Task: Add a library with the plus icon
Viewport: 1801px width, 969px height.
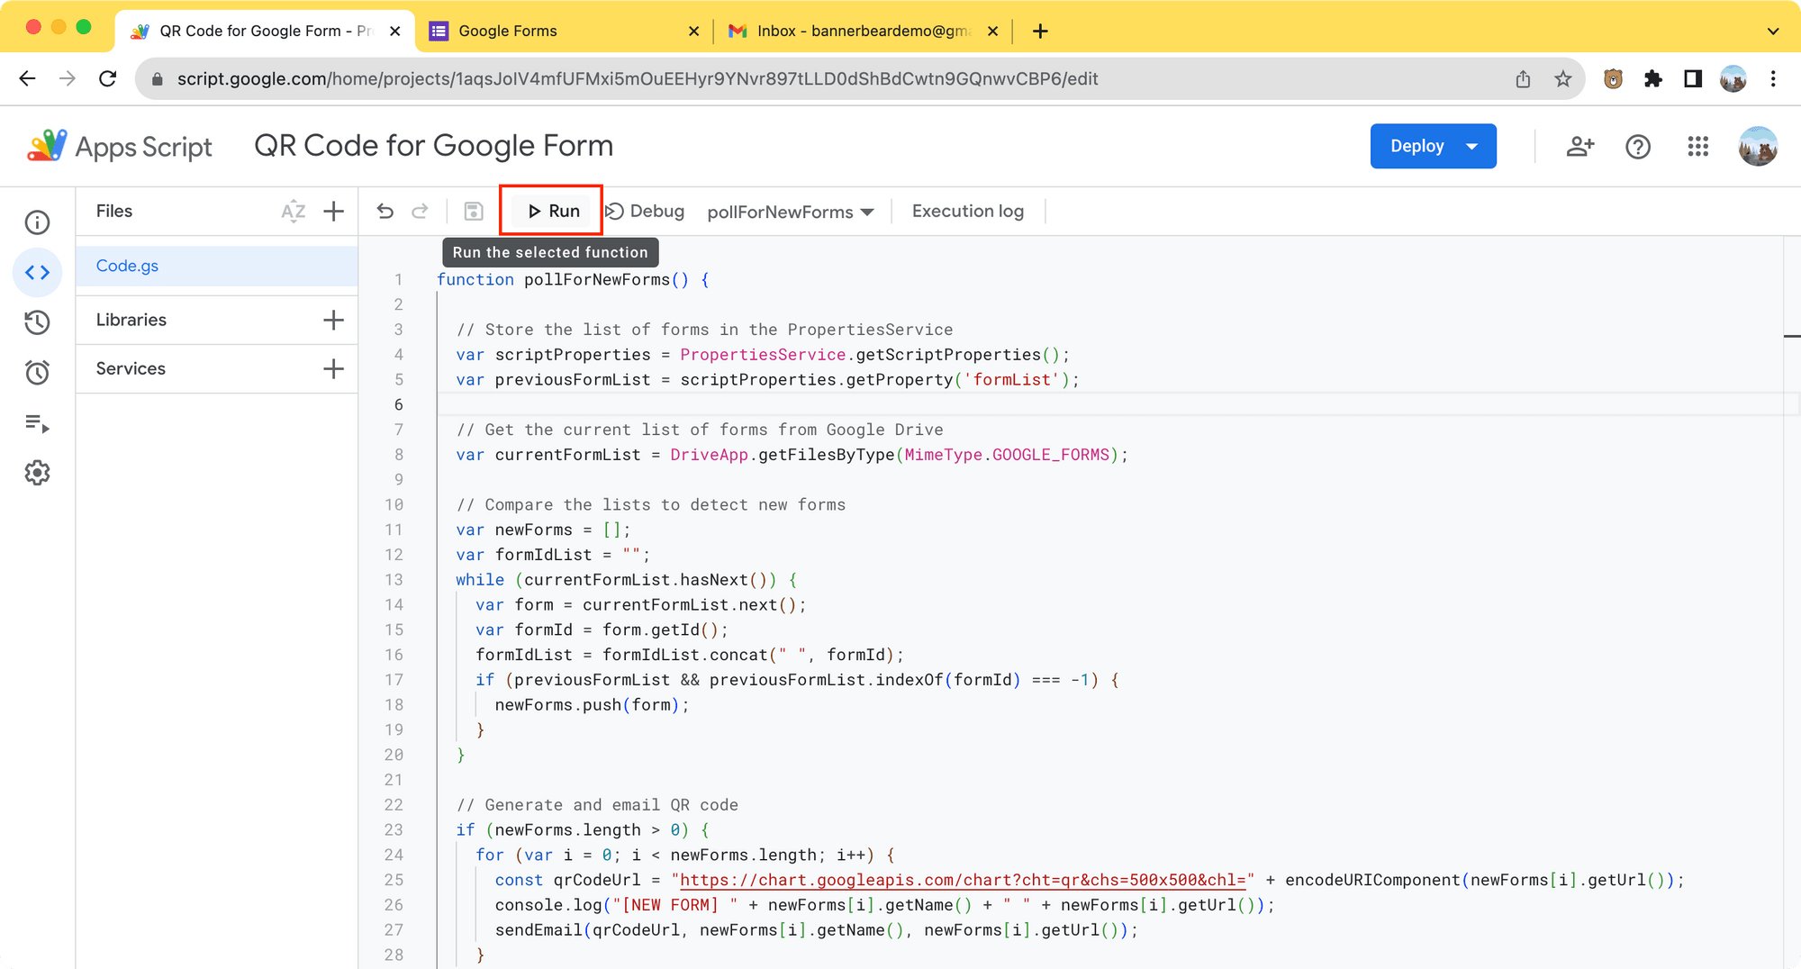Action: (x=333, y=319)
